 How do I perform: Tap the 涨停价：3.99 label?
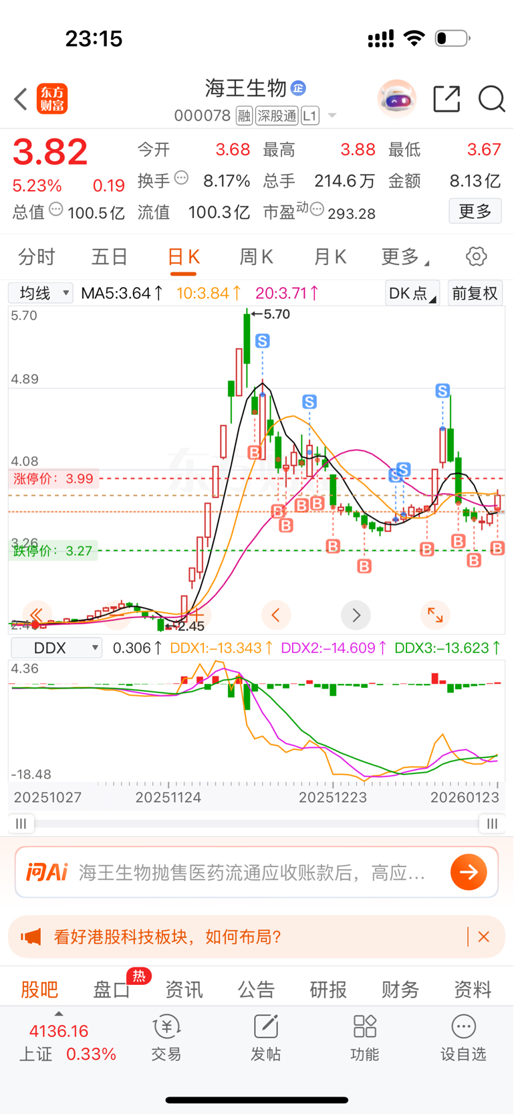tap(53, 478)
